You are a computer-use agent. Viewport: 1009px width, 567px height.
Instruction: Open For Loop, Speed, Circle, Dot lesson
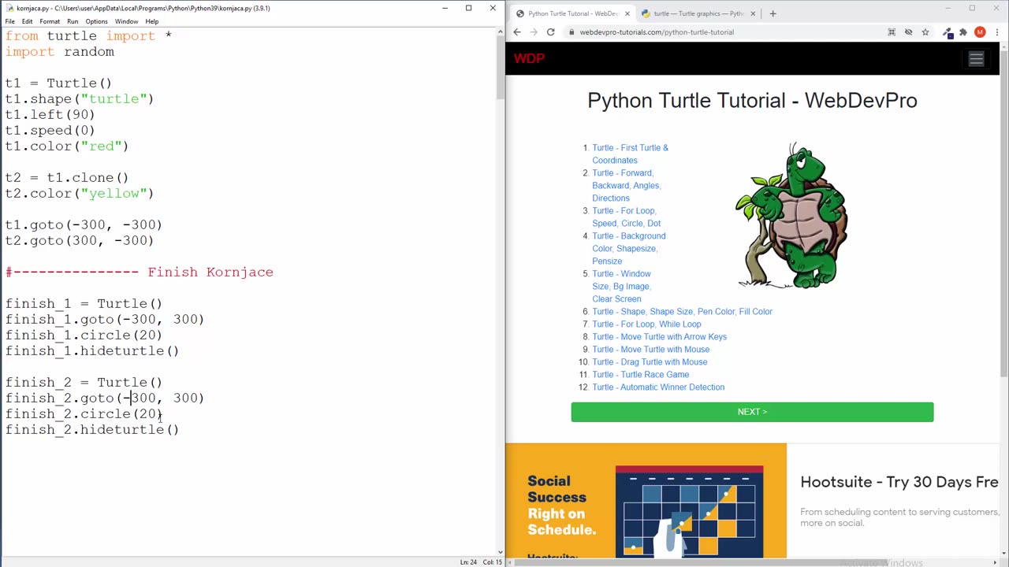tap(627, 217)
